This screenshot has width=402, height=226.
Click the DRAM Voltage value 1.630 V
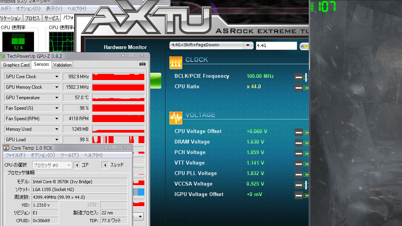[x=255, y=142]
